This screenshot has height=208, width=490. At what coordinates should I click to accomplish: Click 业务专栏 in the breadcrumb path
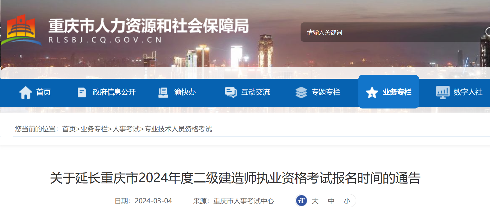tap(94, 129)
